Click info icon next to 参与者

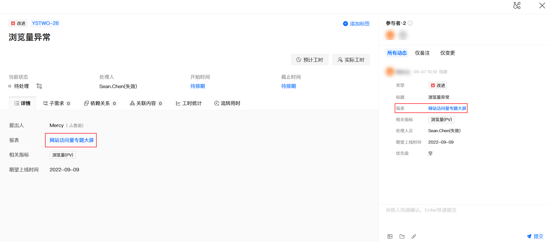410,23
